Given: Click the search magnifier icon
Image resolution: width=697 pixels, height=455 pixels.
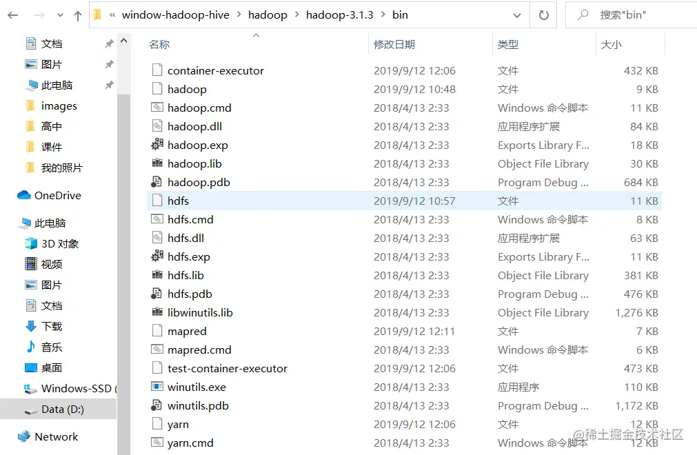Looking at the screenshot, I should pyautogui.click(x=583, y=15).
